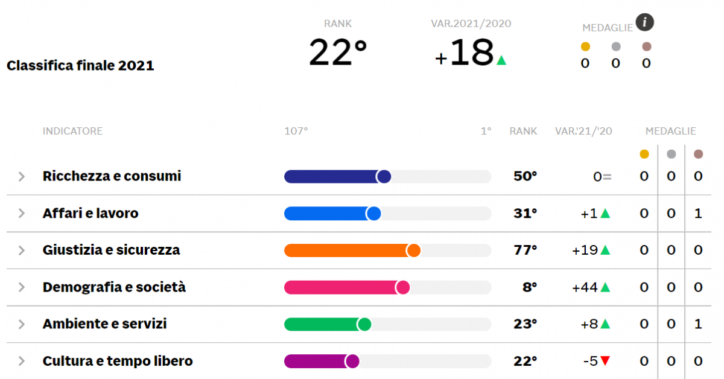The height and width of the screenshot is (379, 724).
Task: Click the red down arrow beside -5
Action: pyautogui.click(x=605, y=361)
